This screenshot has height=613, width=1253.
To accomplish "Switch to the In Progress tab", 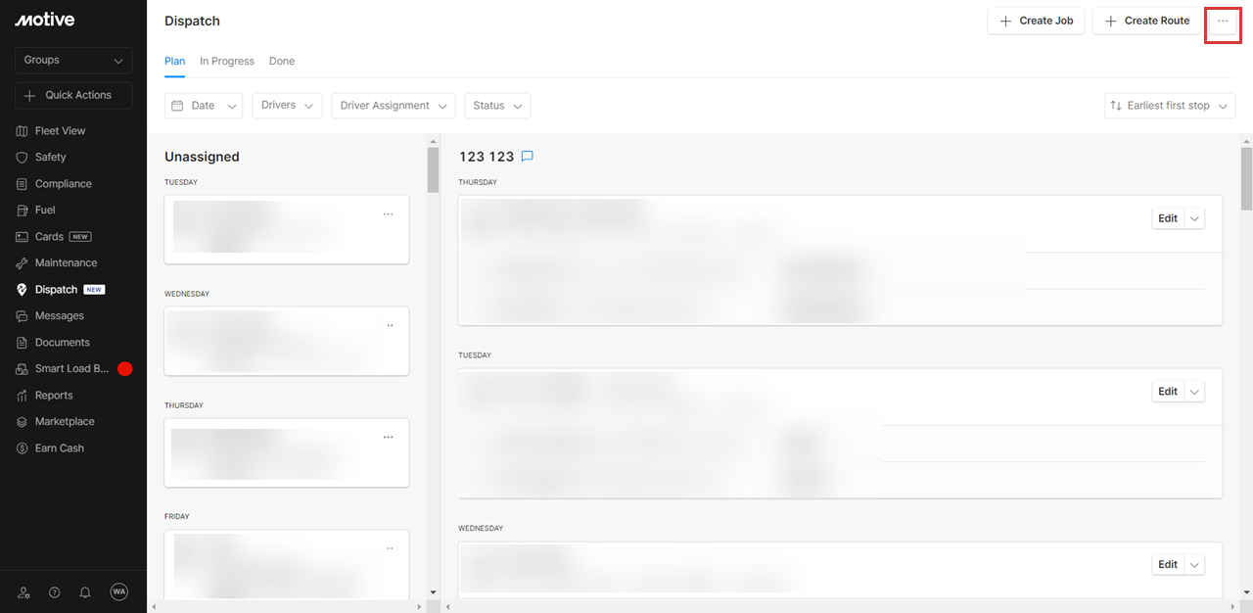I will tap(227, 61).
